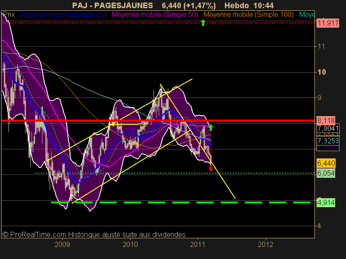Image resolution: width=346 pixels, height=259 pixels.
Task: Select the green dashed support line
Action: coord(181,202)
